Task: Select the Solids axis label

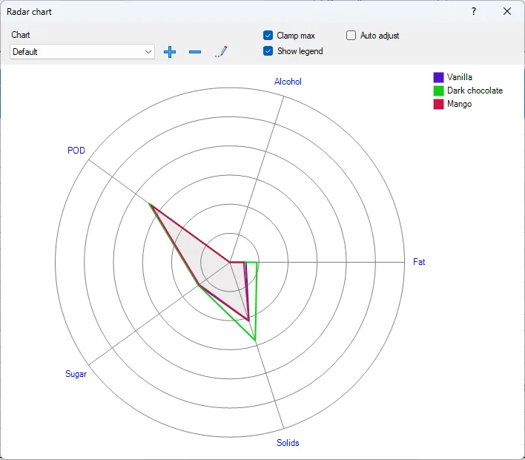Action: (x=288, y=443)
